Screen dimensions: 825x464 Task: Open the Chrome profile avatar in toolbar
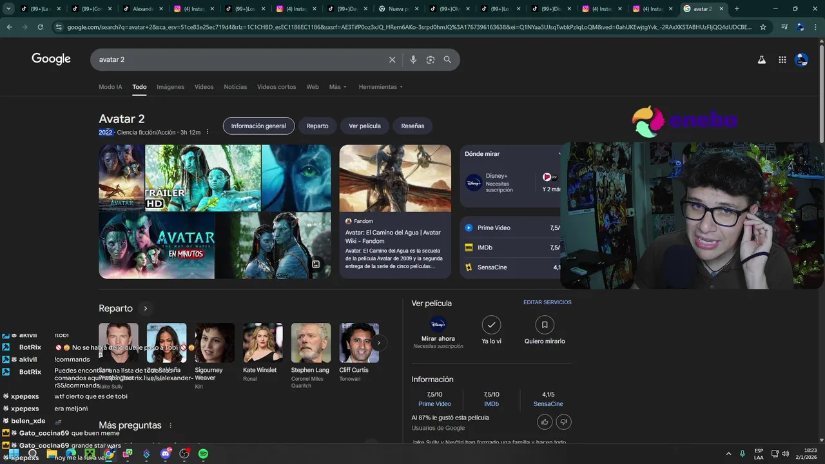coord(801,27)
